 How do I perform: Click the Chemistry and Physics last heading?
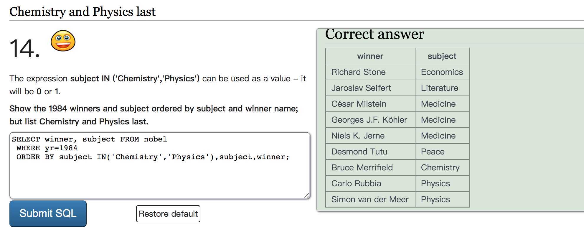83,12
